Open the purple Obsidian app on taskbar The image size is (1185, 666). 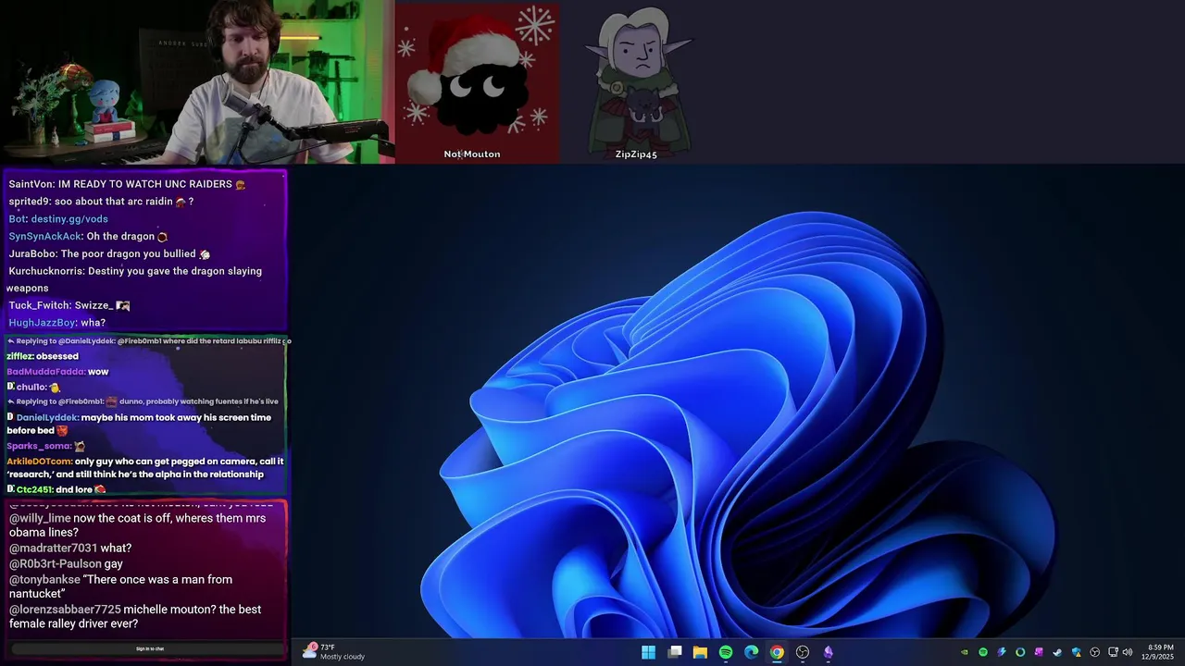pos(828,652)
